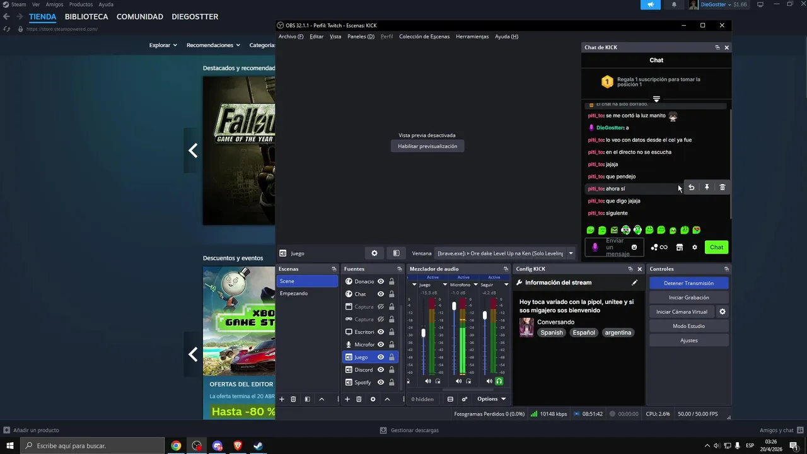807x454 pixels.
Task: Switch mixer layout icon beside 0 hidden
Action: coord(450,399)
